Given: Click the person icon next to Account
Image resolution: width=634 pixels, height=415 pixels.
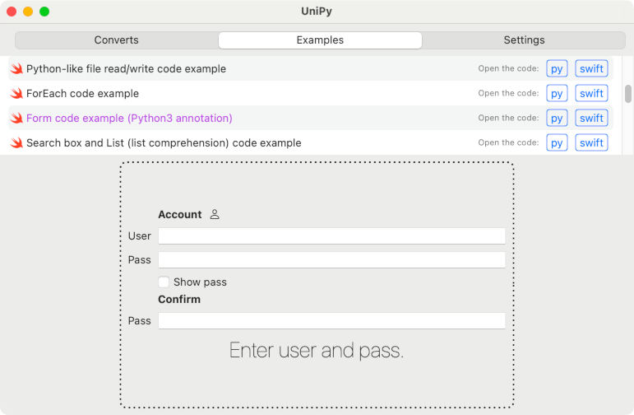Looking at the screenshot, I should [215, 214].
